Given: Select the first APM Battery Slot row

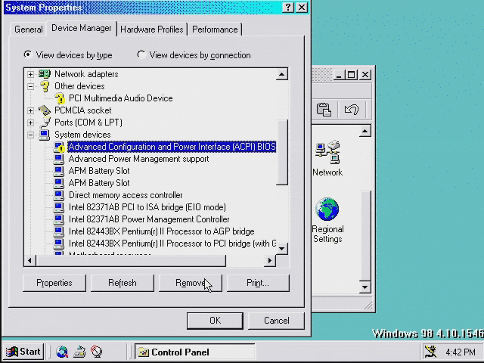Looking at the screenshot, I should 99,171.
